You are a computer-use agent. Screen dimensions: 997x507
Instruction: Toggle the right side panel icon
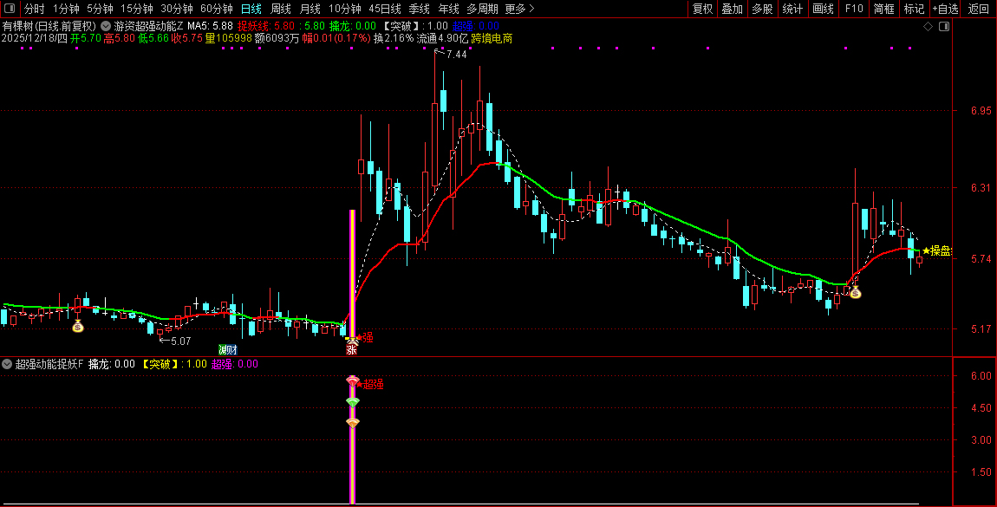944,27
